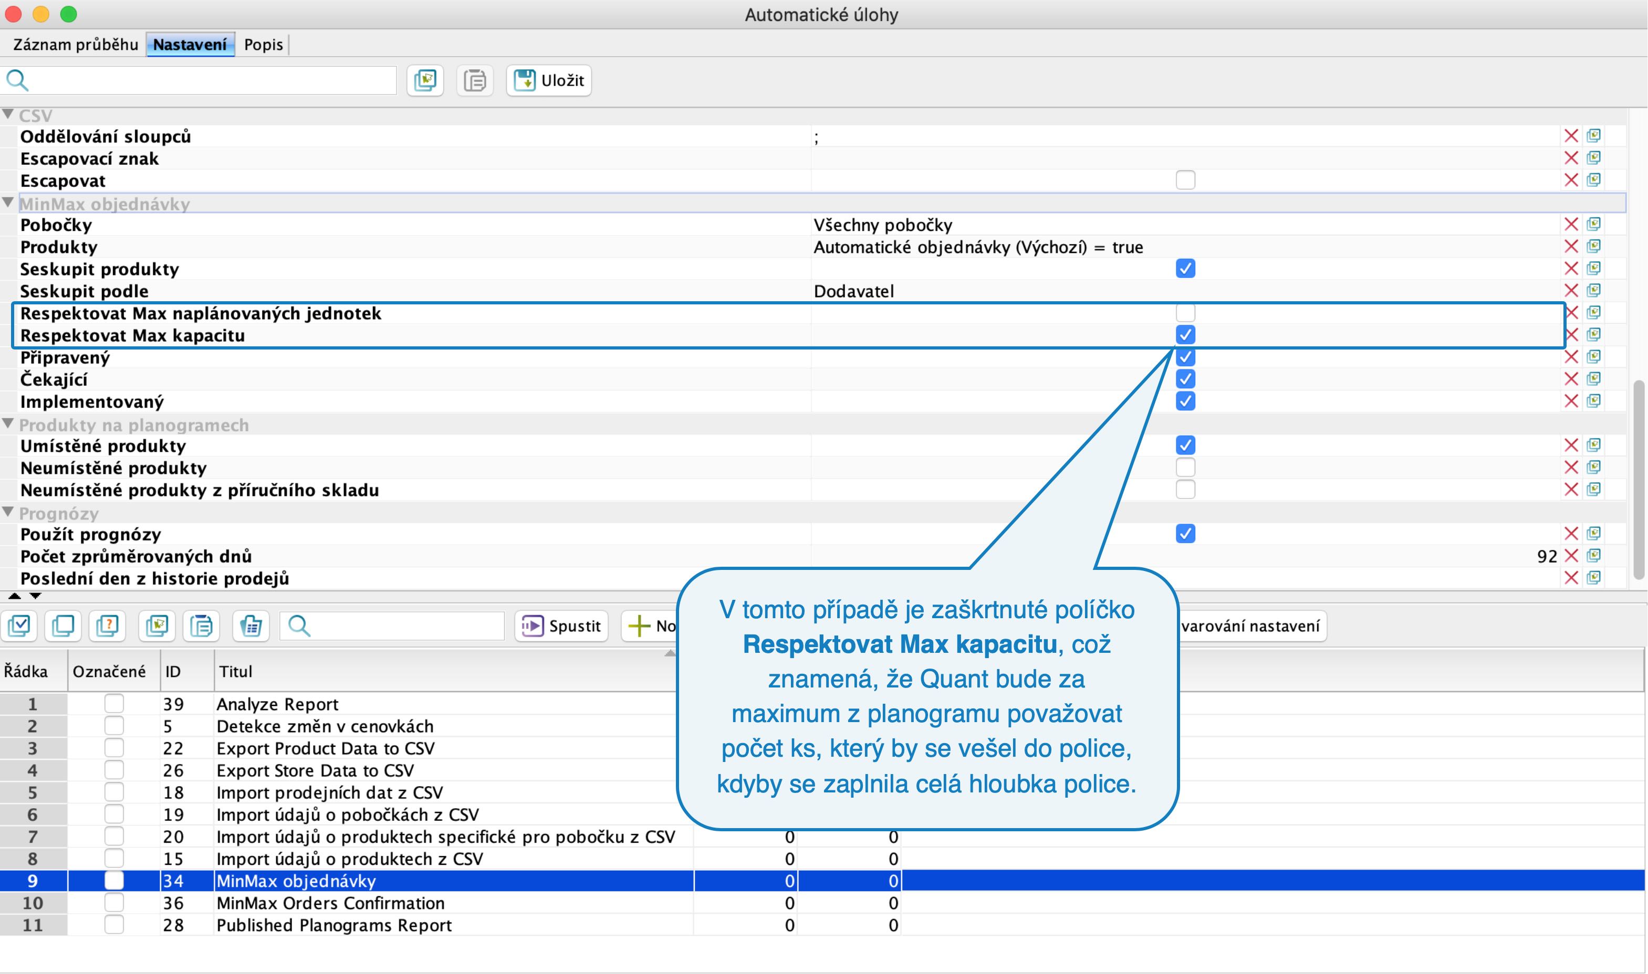Reset the Produkty setting with red X
Screen dimensions: 1648x974
coord(1571,246)
